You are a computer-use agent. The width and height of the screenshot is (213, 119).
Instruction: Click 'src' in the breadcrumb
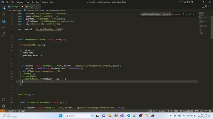10,11
